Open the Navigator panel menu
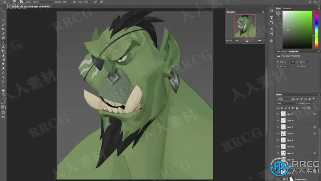 coord(263,12)
